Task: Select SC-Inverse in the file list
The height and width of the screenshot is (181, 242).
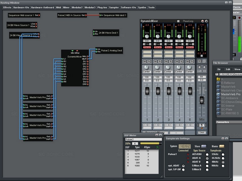Action: click(228, 106)
